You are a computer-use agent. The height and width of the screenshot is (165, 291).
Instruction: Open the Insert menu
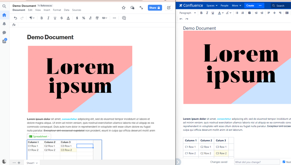click(47, 10)
